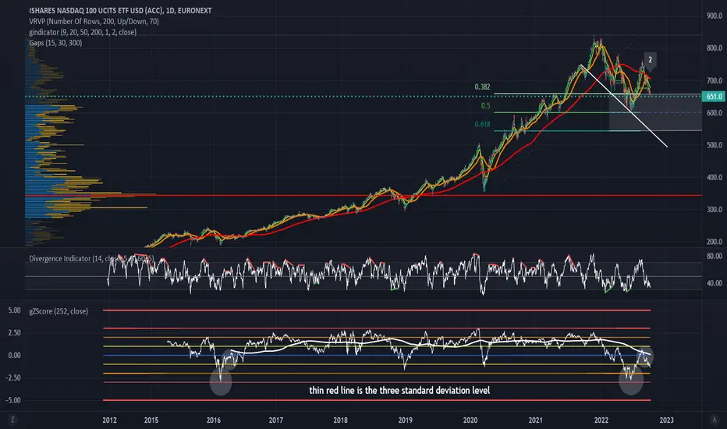The image size is (727, 429).
Task: Toggle the A auto-scale button at bottom right
Action: (x=714, y=420)
